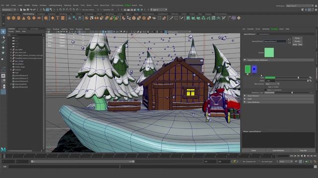Create a polygon cube from the shelf
The width and height of the screenshot is (318, 178).
click(13, 18)
